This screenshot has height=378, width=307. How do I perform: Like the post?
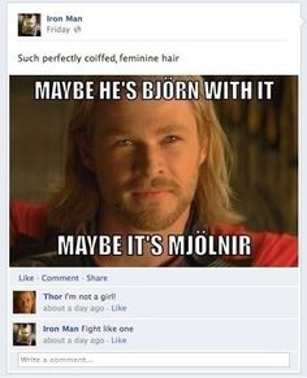(26, 278)
